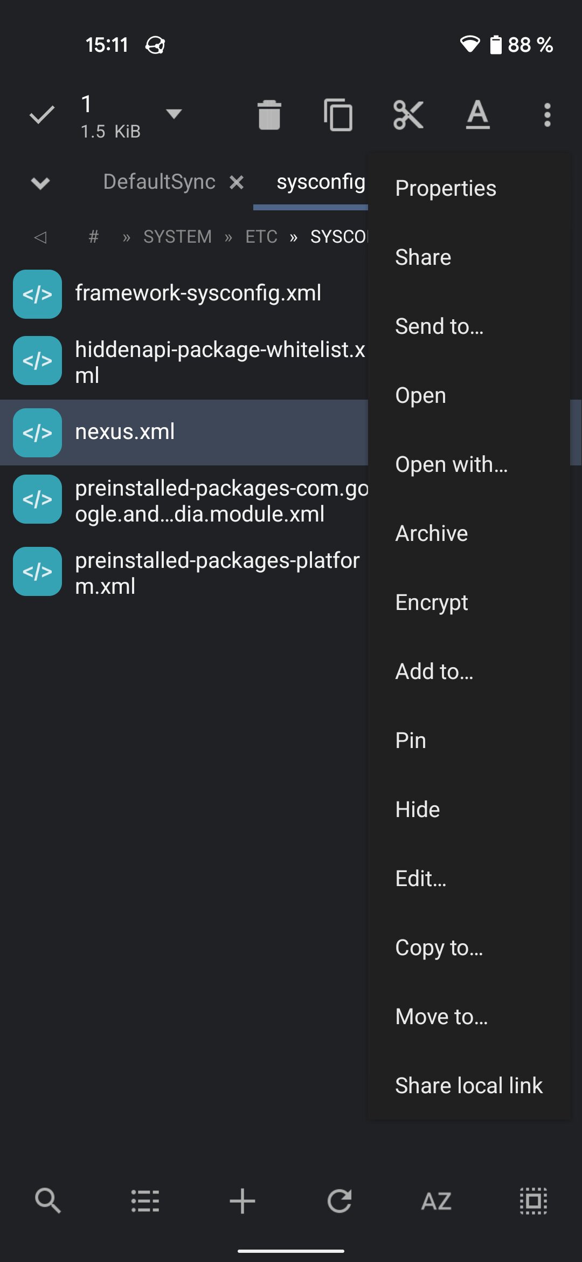Switch the list view mode icon
The height and width of the screenshot is (1262, 582).
point(145,1201)
